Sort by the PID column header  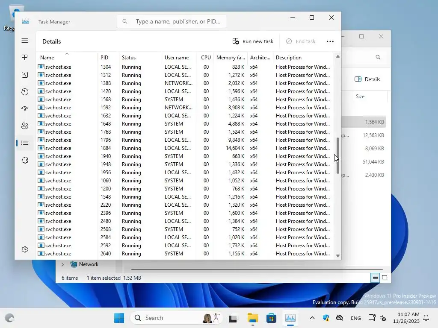pyautogui.click(x=108, y=58)
